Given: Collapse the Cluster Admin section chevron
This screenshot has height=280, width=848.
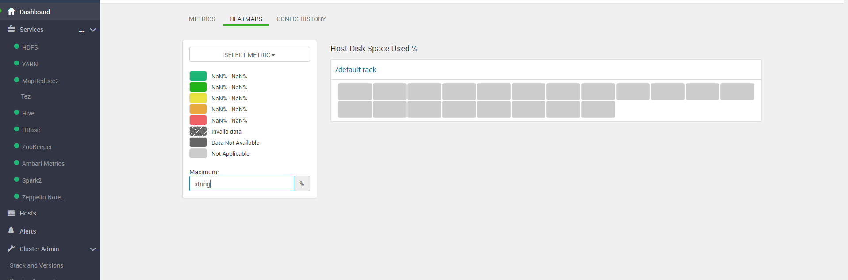Looking at the screenshot, I should click(x=93, y=249).
